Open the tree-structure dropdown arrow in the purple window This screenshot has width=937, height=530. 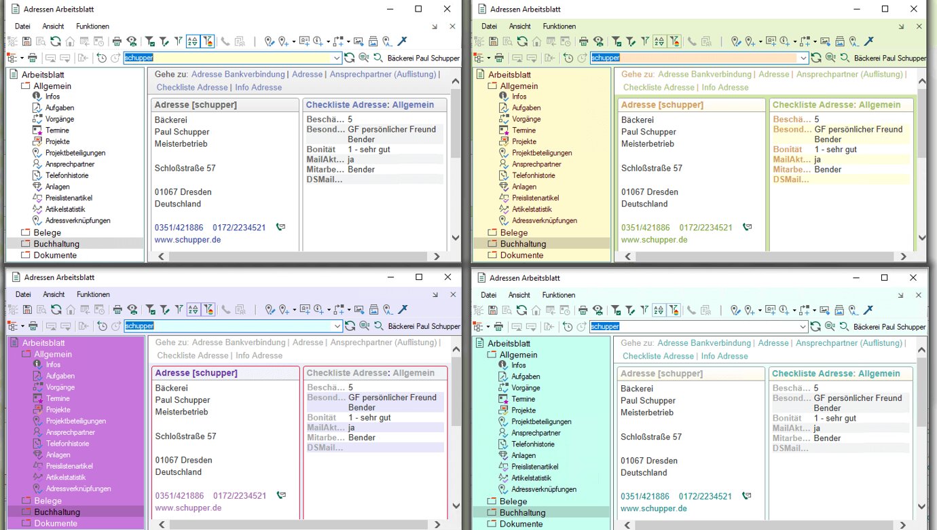coord(22,326)
